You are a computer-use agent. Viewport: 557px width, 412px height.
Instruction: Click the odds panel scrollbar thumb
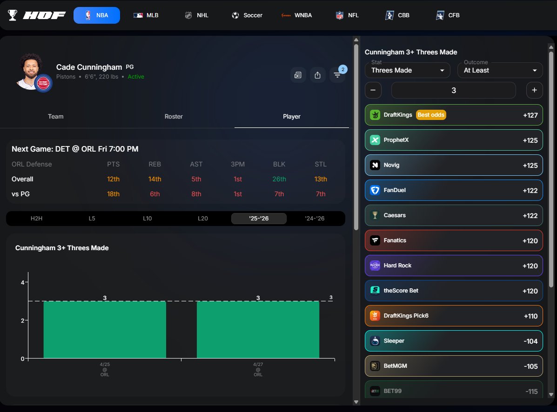click(551, 169)
